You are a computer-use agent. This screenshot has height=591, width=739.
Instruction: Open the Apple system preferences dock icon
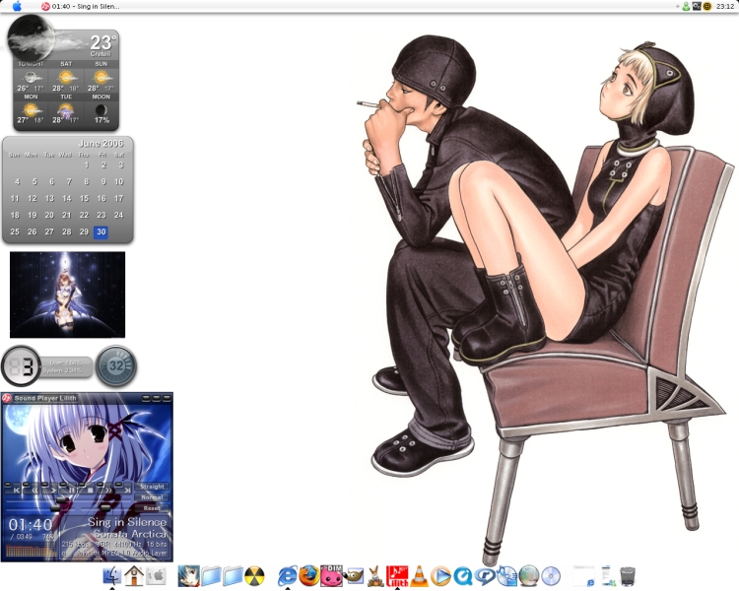tap(156, 576)
